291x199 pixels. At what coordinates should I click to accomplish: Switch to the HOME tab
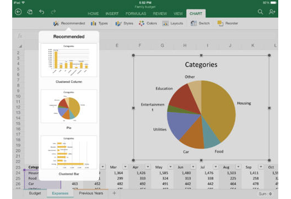click(x=93, y=14)
